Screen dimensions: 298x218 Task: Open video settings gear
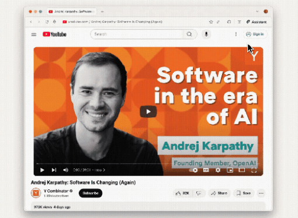tap(218, 170)
